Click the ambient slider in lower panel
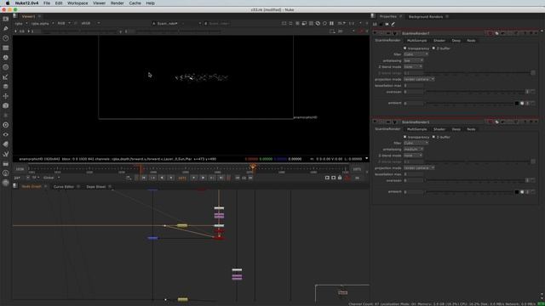Image resolution: width=545 pixels, height=306 pixels. [470, 192]
